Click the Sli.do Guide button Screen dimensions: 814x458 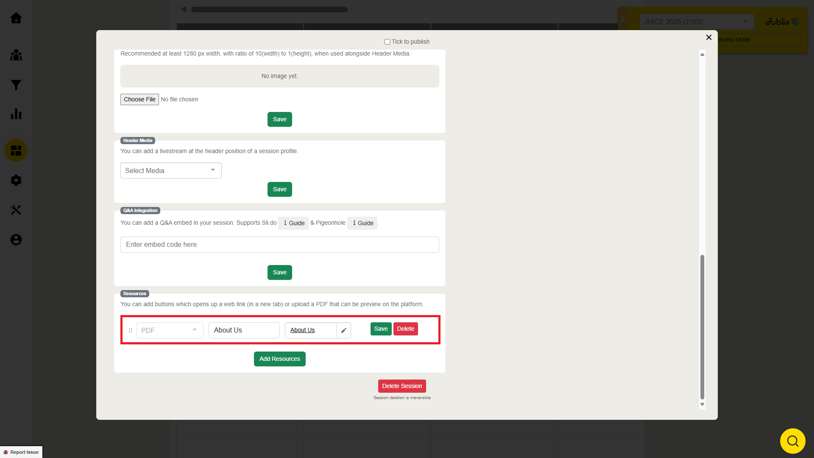(293, 223)
